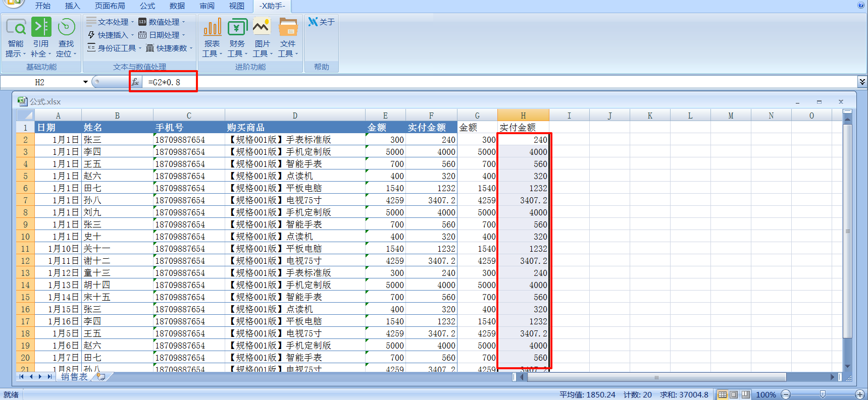Click cell B14 containing 胡十四

point(117,285)
